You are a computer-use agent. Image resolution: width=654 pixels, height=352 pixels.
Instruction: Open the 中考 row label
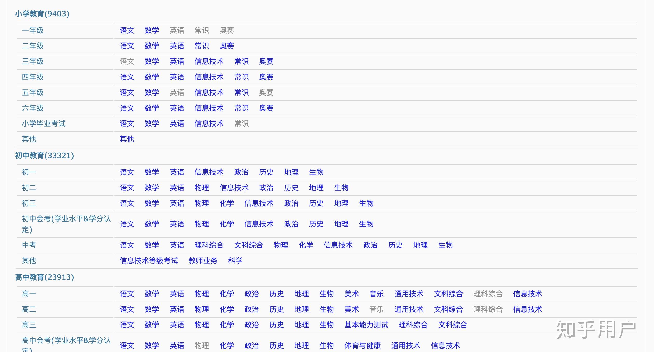pos(29,245)
